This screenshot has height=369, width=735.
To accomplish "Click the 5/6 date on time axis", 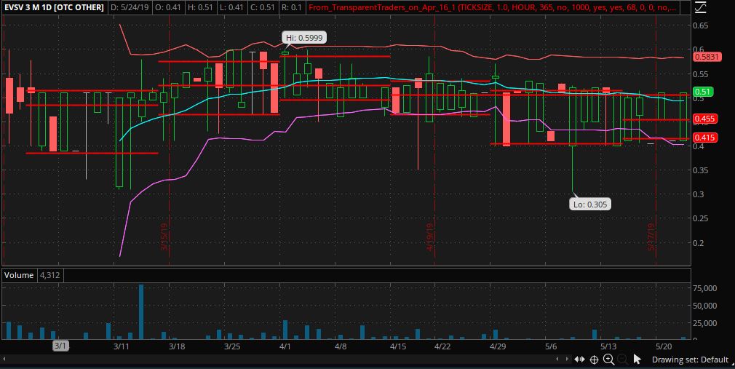I will [x=552, y=346].
